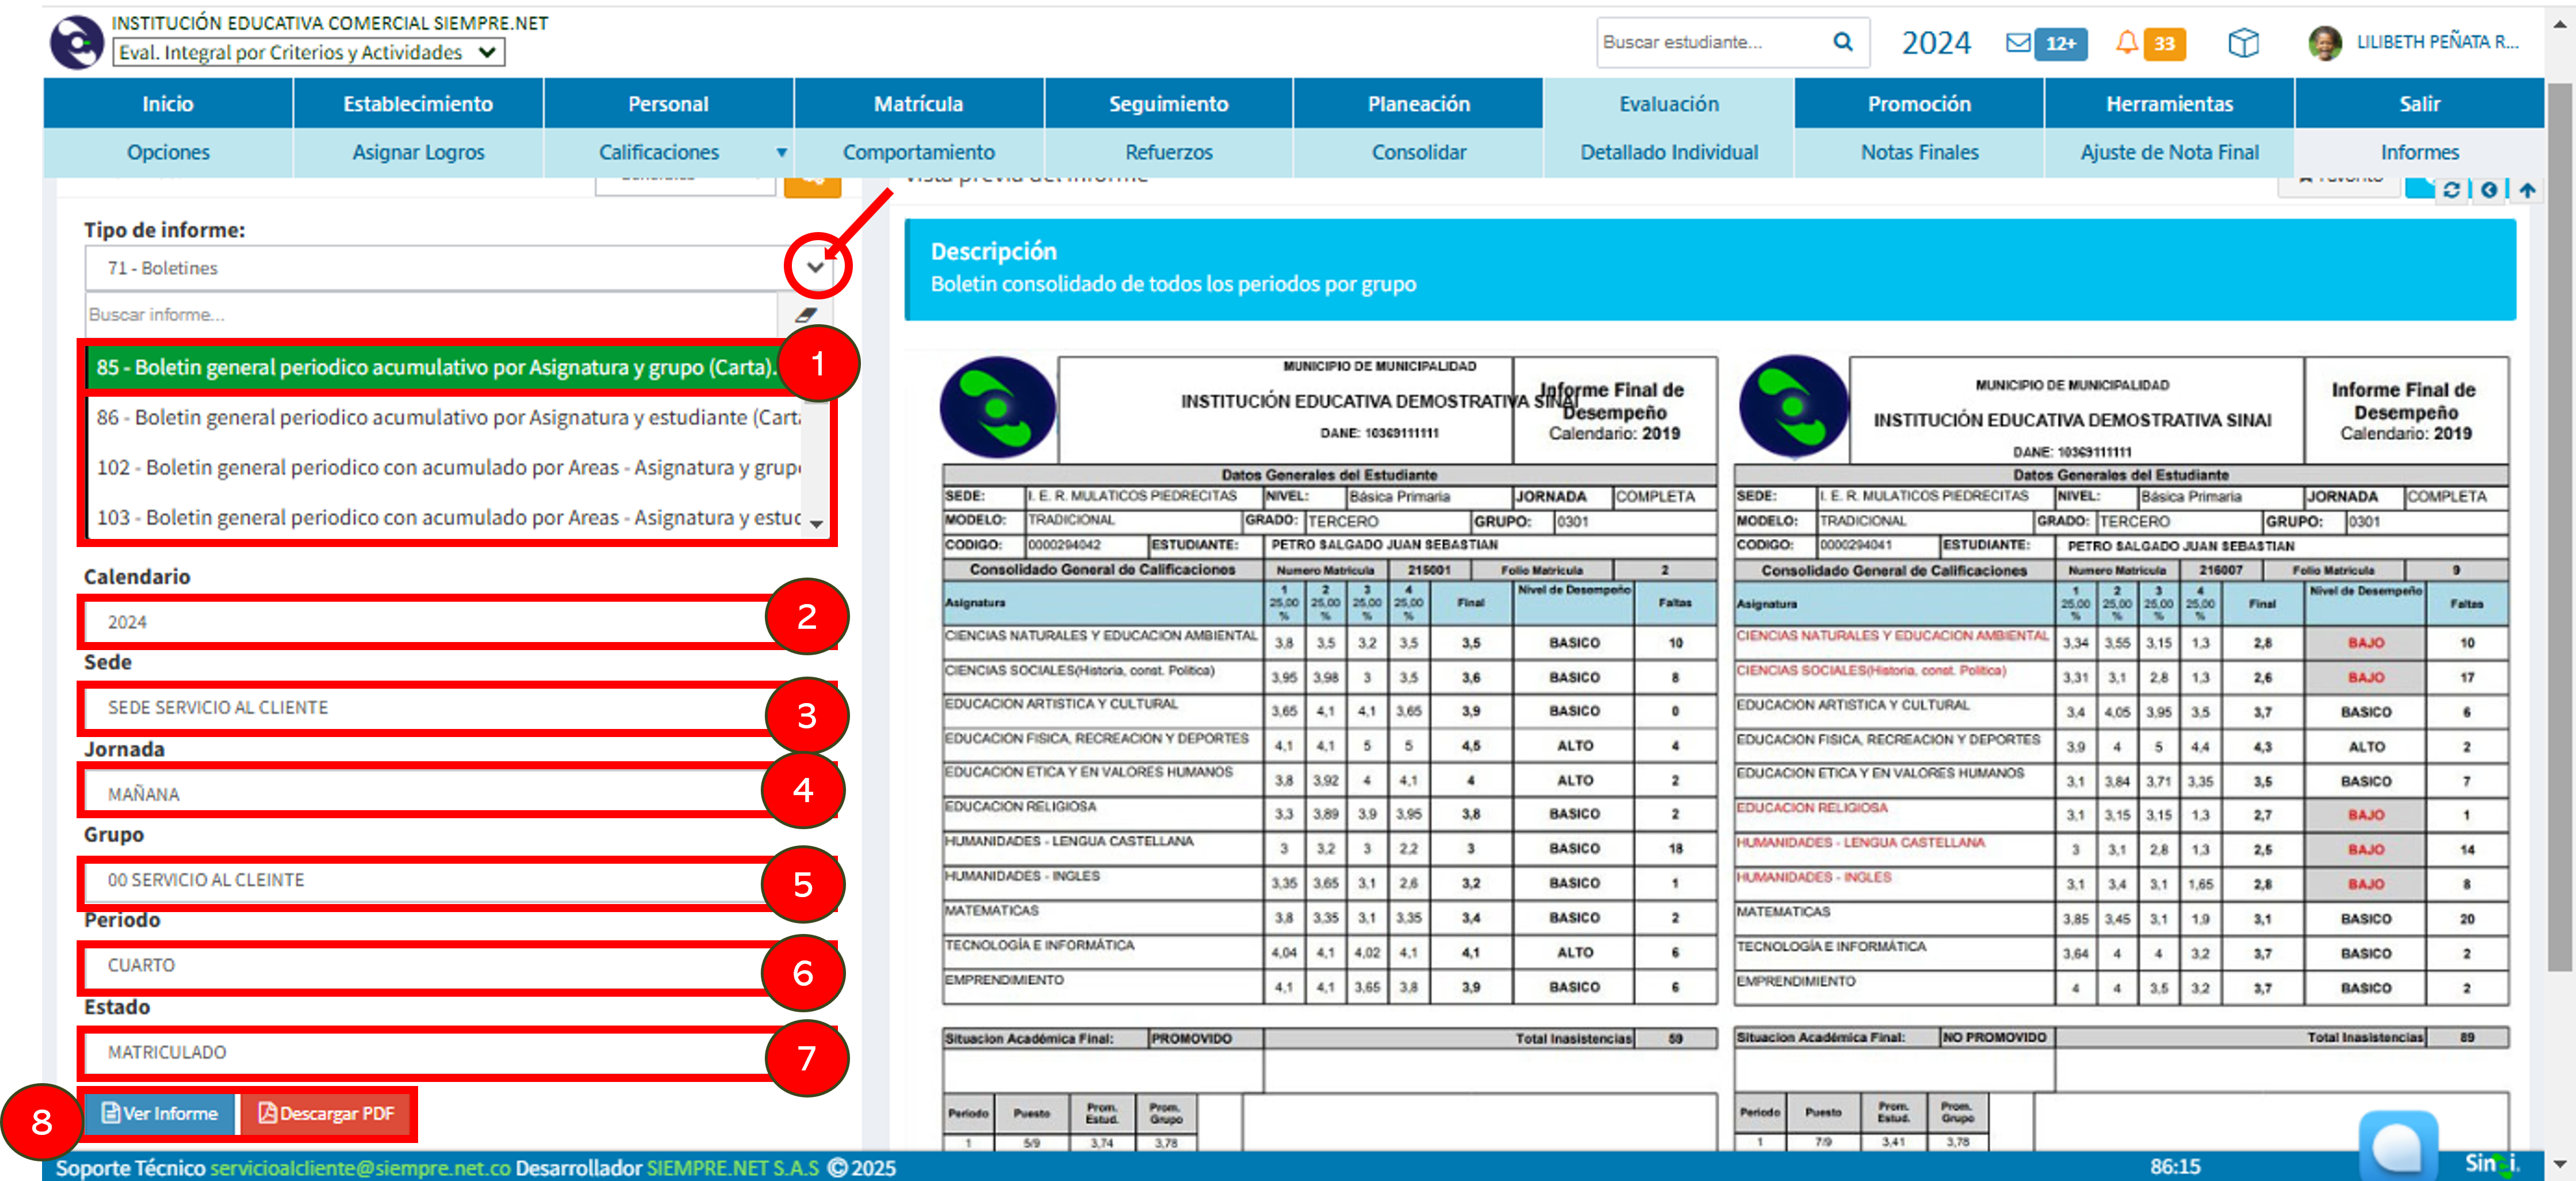Screen dimensions: 2576x1181
Task: Click the LILIBETH PEÑATA user name
Action: [x=2437, y=42]
